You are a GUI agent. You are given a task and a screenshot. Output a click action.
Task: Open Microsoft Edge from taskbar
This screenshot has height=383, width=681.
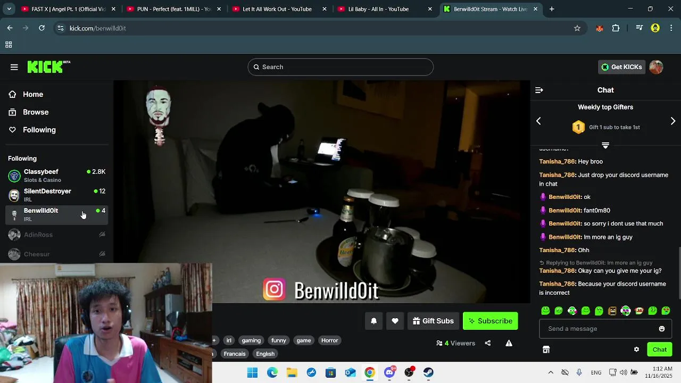[272, 372]
